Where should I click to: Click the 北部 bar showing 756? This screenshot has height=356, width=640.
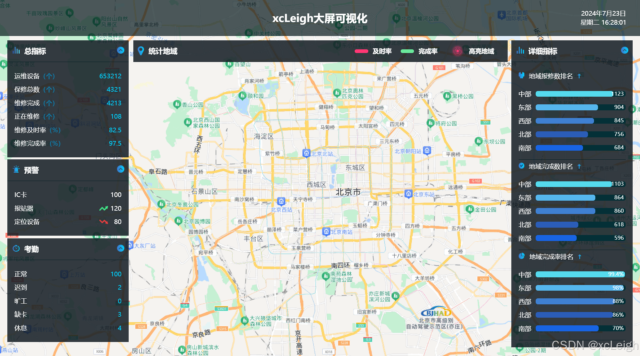click(580, 134)
